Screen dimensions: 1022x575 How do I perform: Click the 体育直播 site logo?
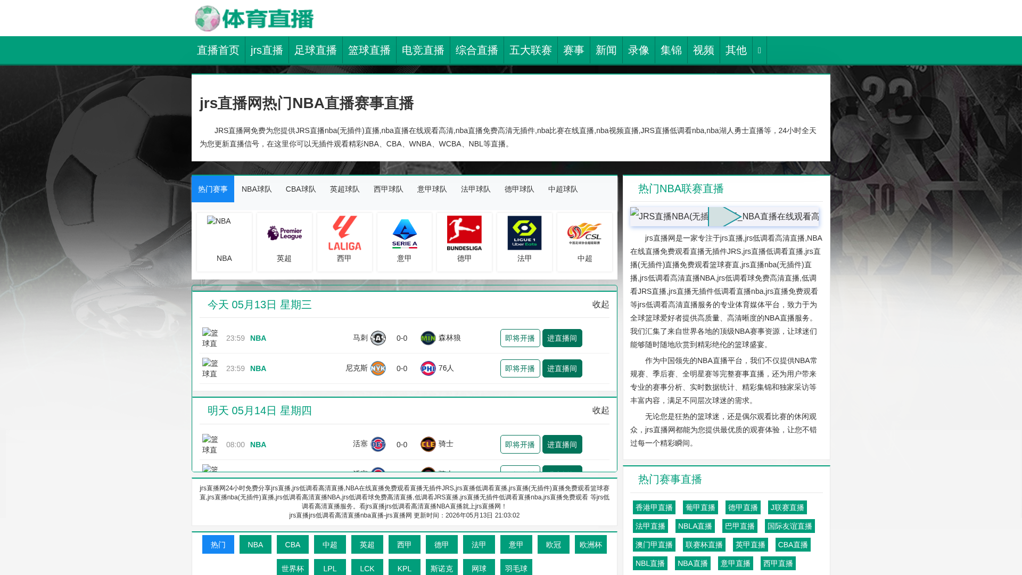[x=254, y=19]
